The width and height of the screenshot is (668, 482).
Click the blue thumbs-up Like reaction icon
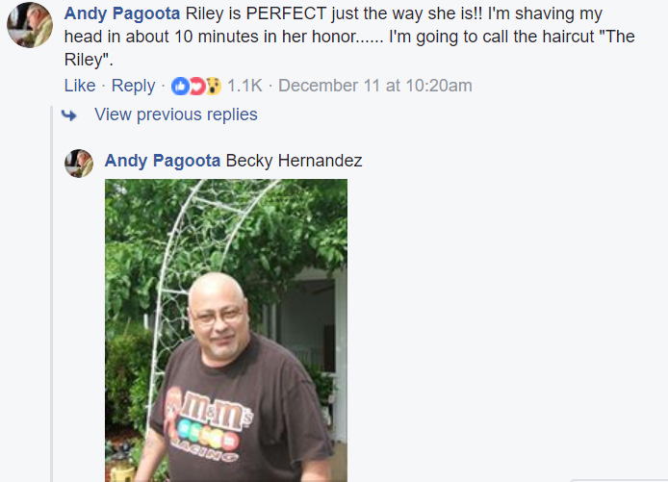pyautogui.click(x=180, y=87)
